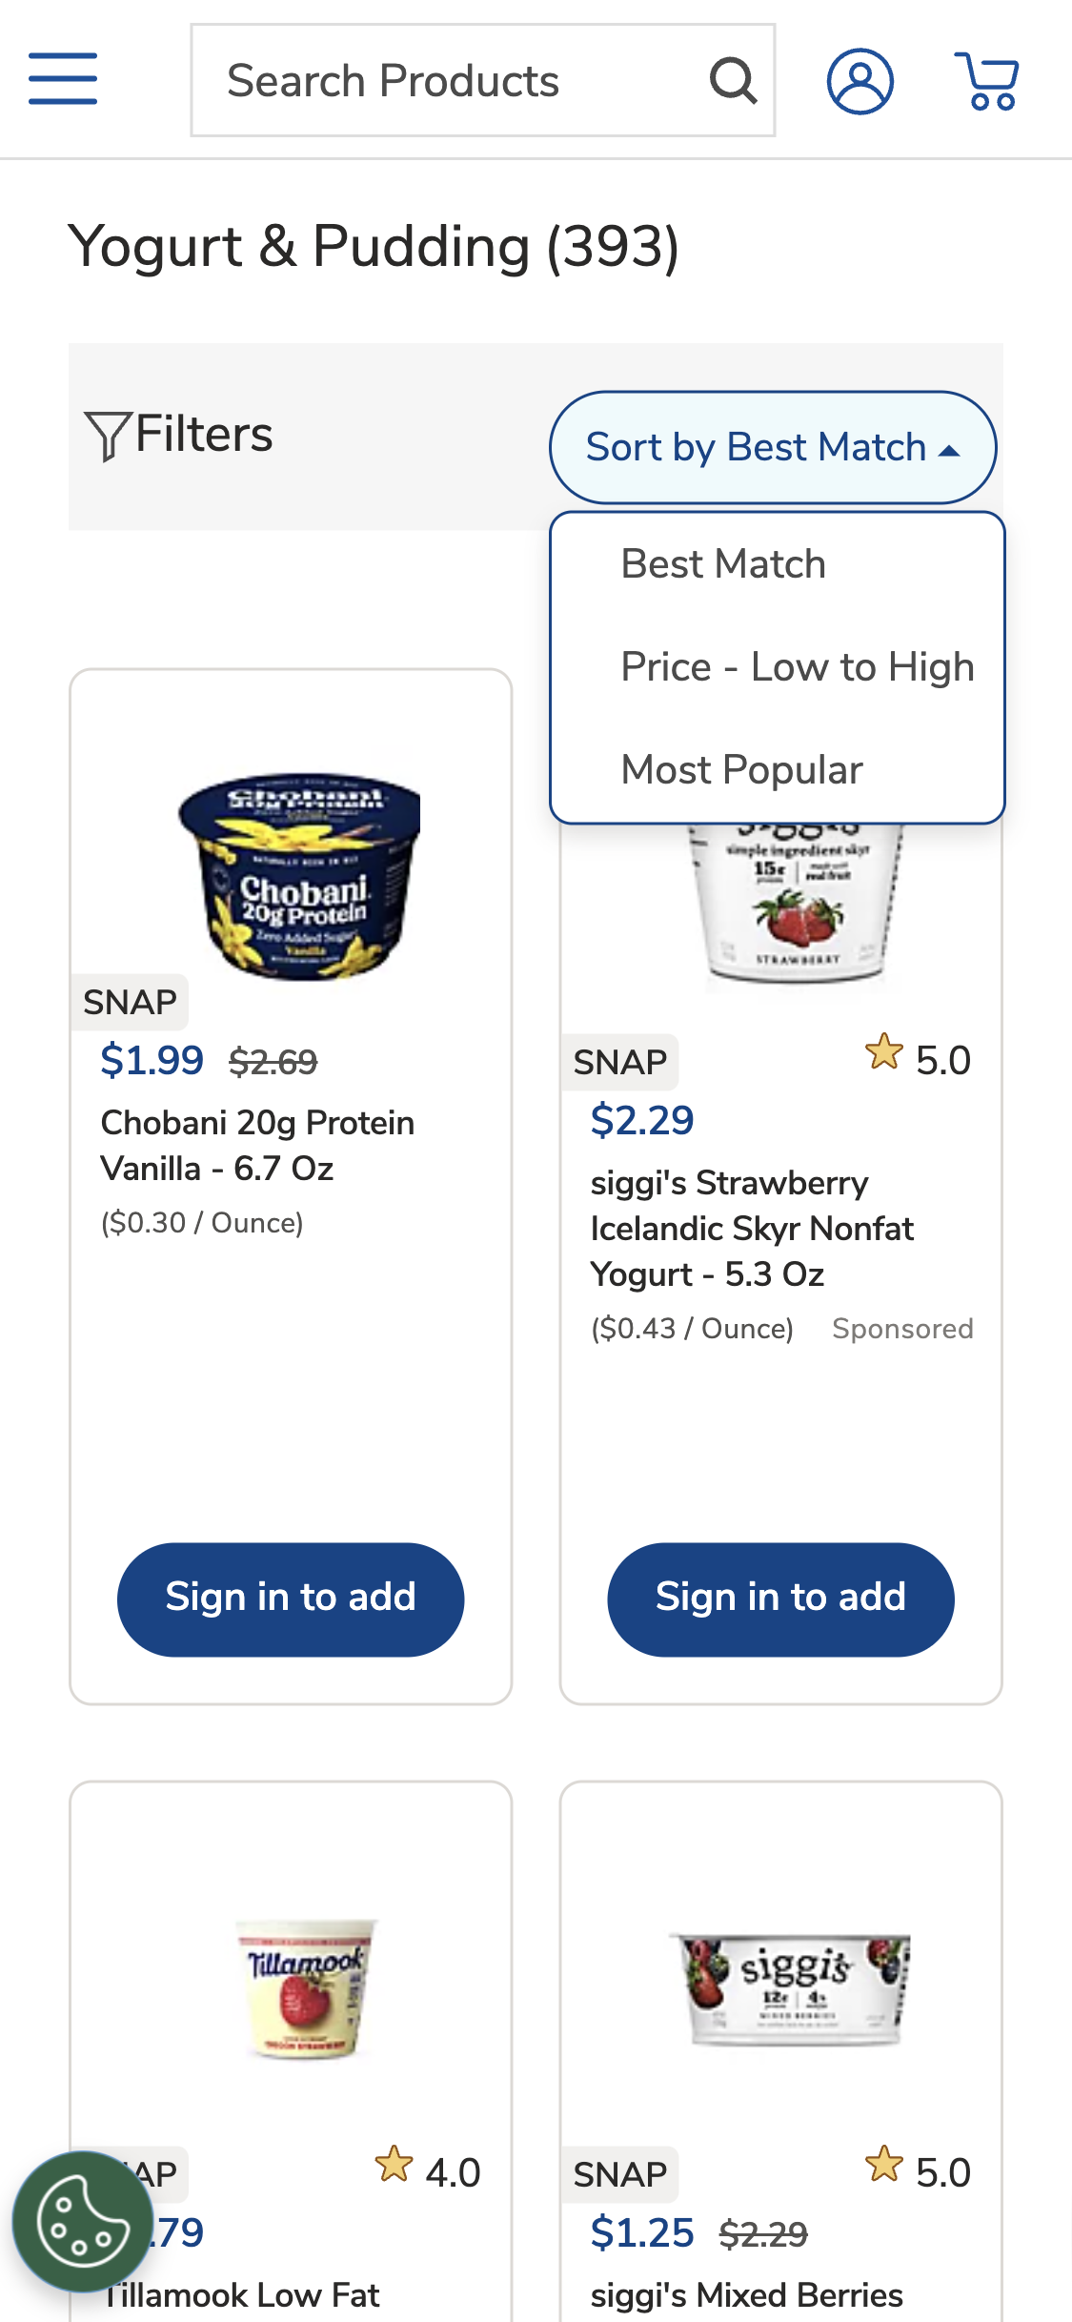This screenshot has height=2322, width=1072.
Task: Select Best Match sort option
Action: (x=723, y=564)
